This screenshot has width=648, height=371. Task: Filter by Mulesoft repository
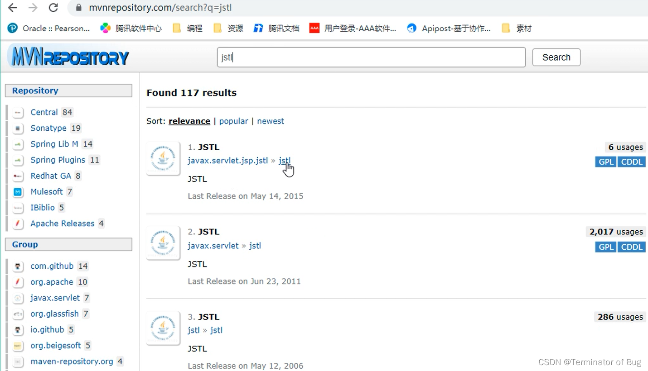(x=47, y=192)
